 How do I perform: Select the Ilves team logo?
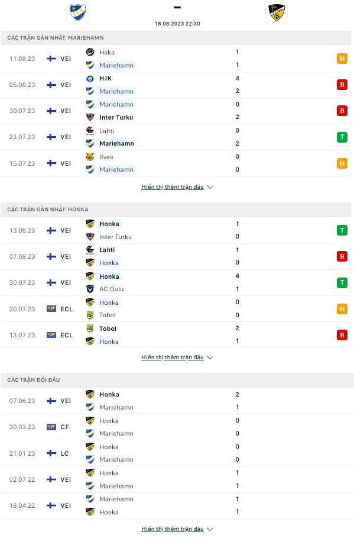[90, 157]
